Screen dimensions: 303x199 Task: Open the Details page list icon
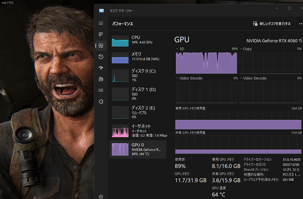(101, 90)
